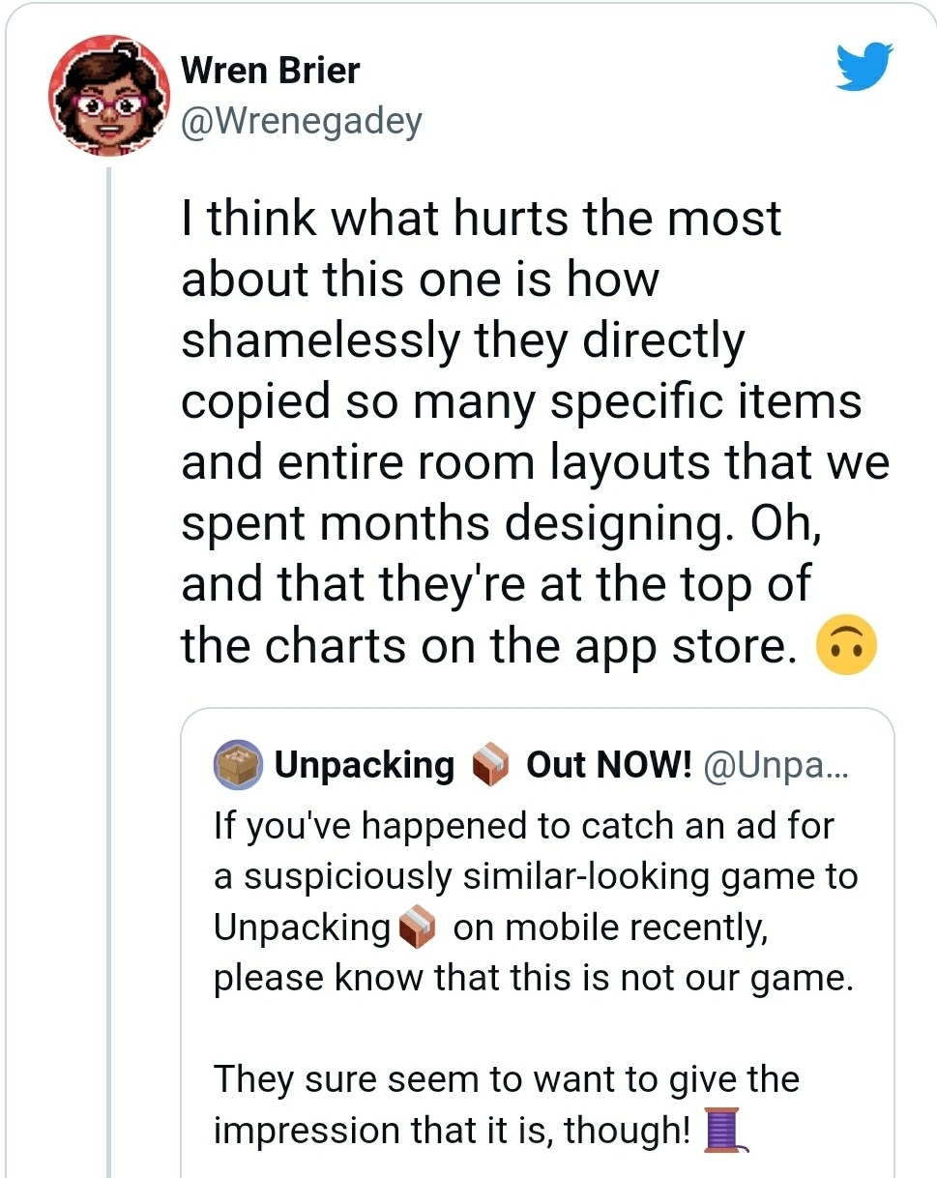Click the Unpacking account's round box avatar
The height and width of the screenshot is (1178, 937).
(x=237, y=765)
